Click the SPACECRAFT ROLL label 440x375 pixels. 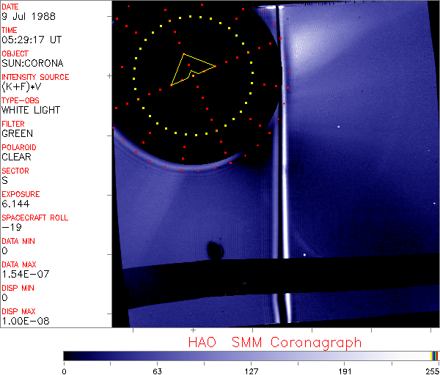pyautogui.click(x=35, y=218)
